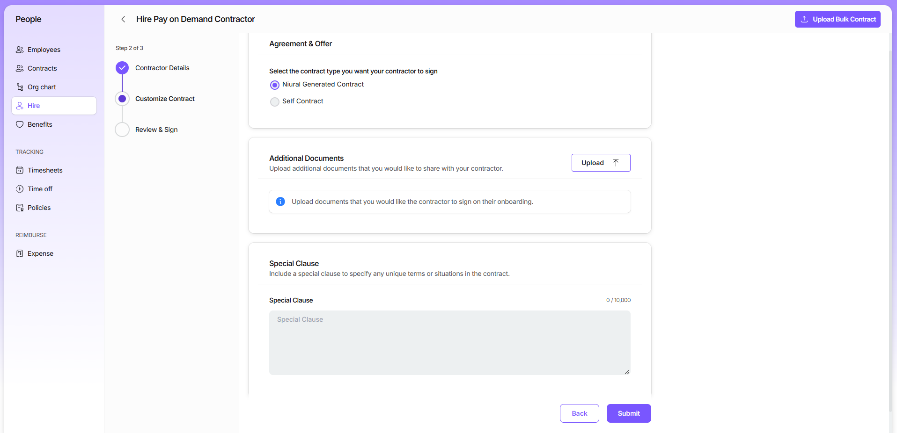Click the upload icon in Upload Bulk Contract

(x=804, y=19)
